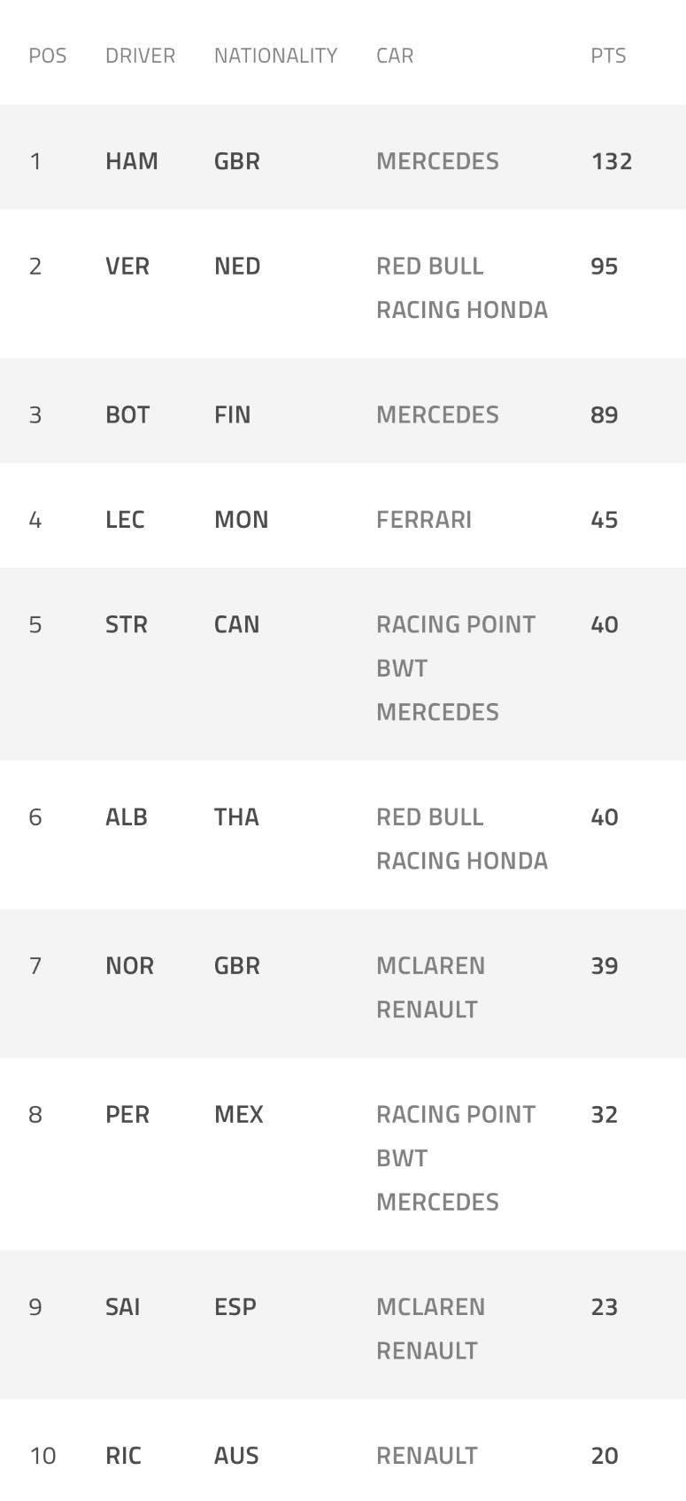
Task: Click the CAR column header
Action: [395, 56]
